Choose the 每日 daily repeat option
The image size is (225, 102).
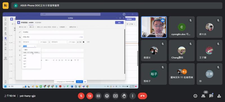pyautogui.click(x=31, y=55)
